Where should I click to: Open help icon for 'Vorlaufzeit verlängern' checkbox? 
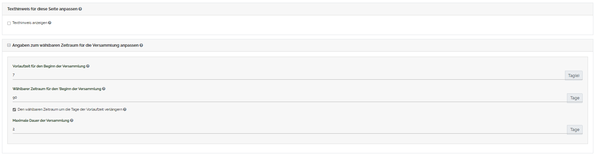click(125, 110)
